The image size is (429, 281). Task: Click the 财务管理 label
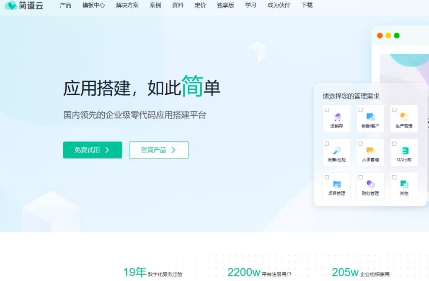click(x=370, y=193)
